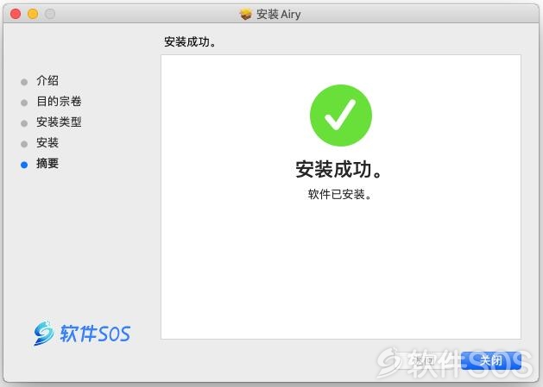Click the yellow minimize window button
This screenshot has height=387, width=543.
33,14
